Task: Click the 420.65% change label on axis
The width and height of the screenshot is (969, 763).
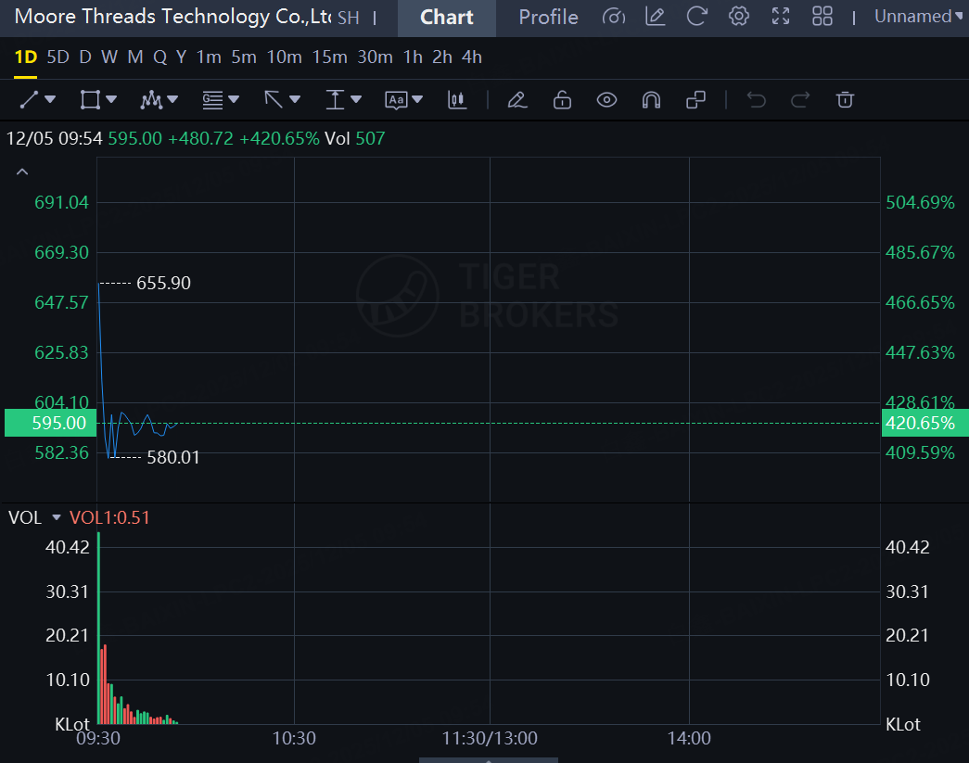Action: [925, 423]
